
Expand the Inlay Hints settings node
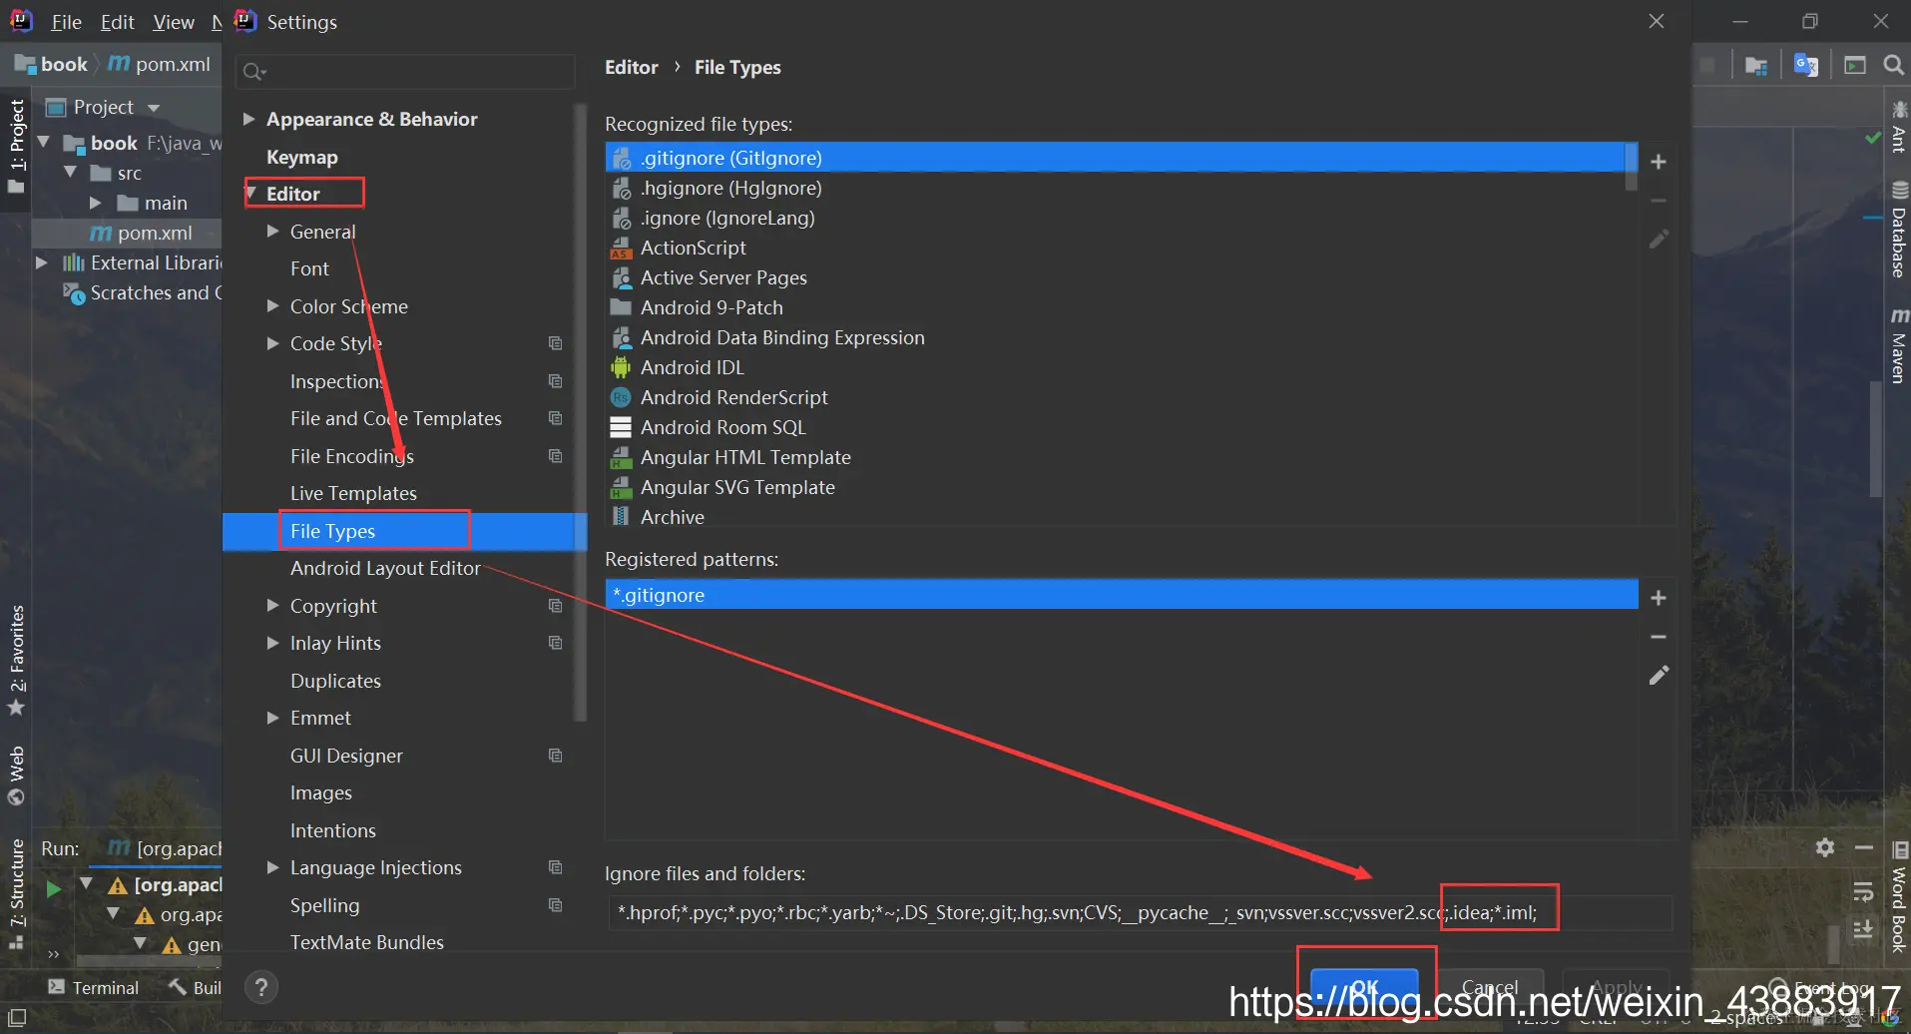272,643
